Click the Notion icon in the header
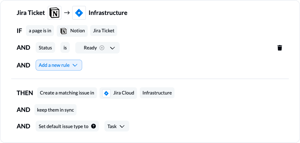Screen dimensions: 300x143 [x=55, y=13]
